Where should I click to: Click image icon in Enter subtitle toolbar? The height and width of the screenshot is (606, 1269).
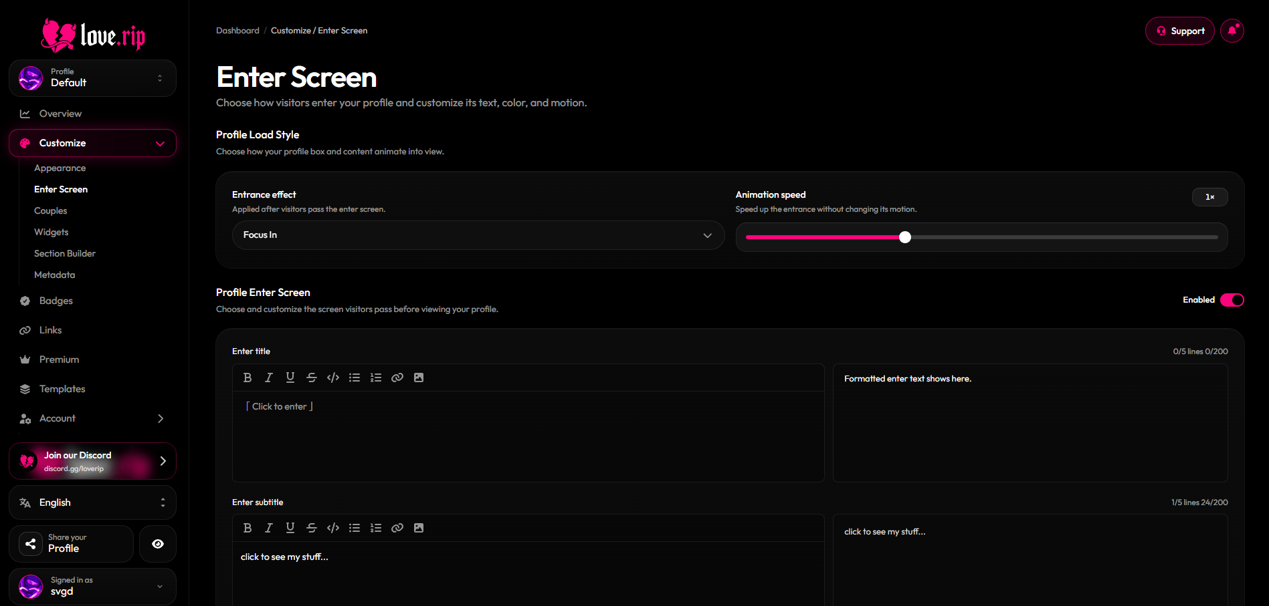click(x=419, y=528)
